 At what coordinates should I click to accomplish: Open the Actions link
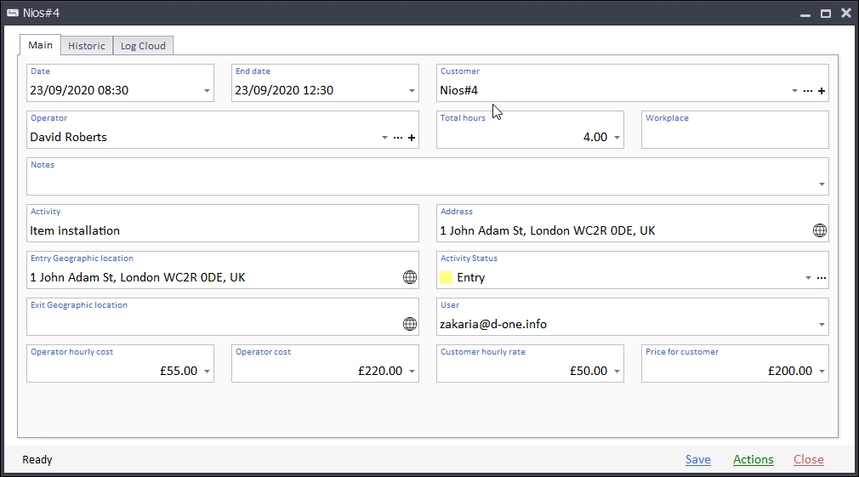(x=753, y=460)
